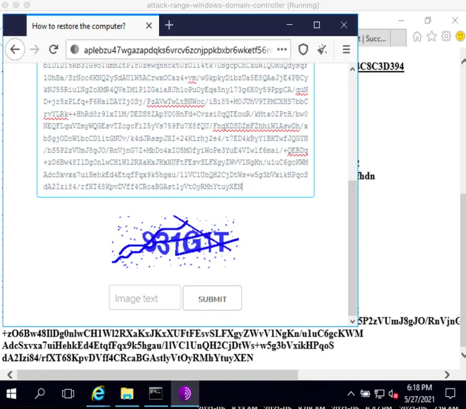Click the address bar URL
466x409 pixels.
[x=177, y=50]
